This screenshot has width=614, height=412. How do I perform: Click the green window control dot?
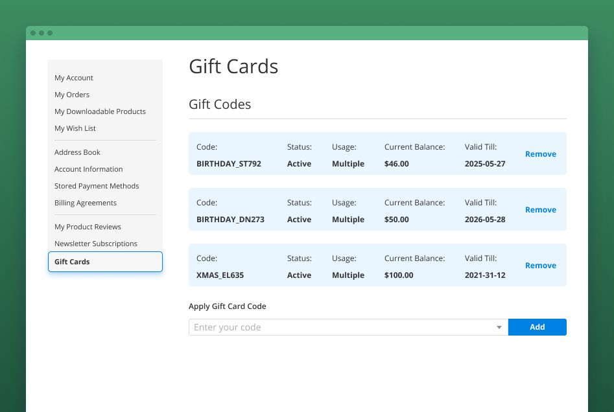pos(49,32)
